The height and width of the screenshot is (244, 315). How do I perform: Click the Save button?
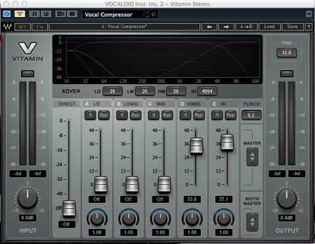click(x=293, y=27)
